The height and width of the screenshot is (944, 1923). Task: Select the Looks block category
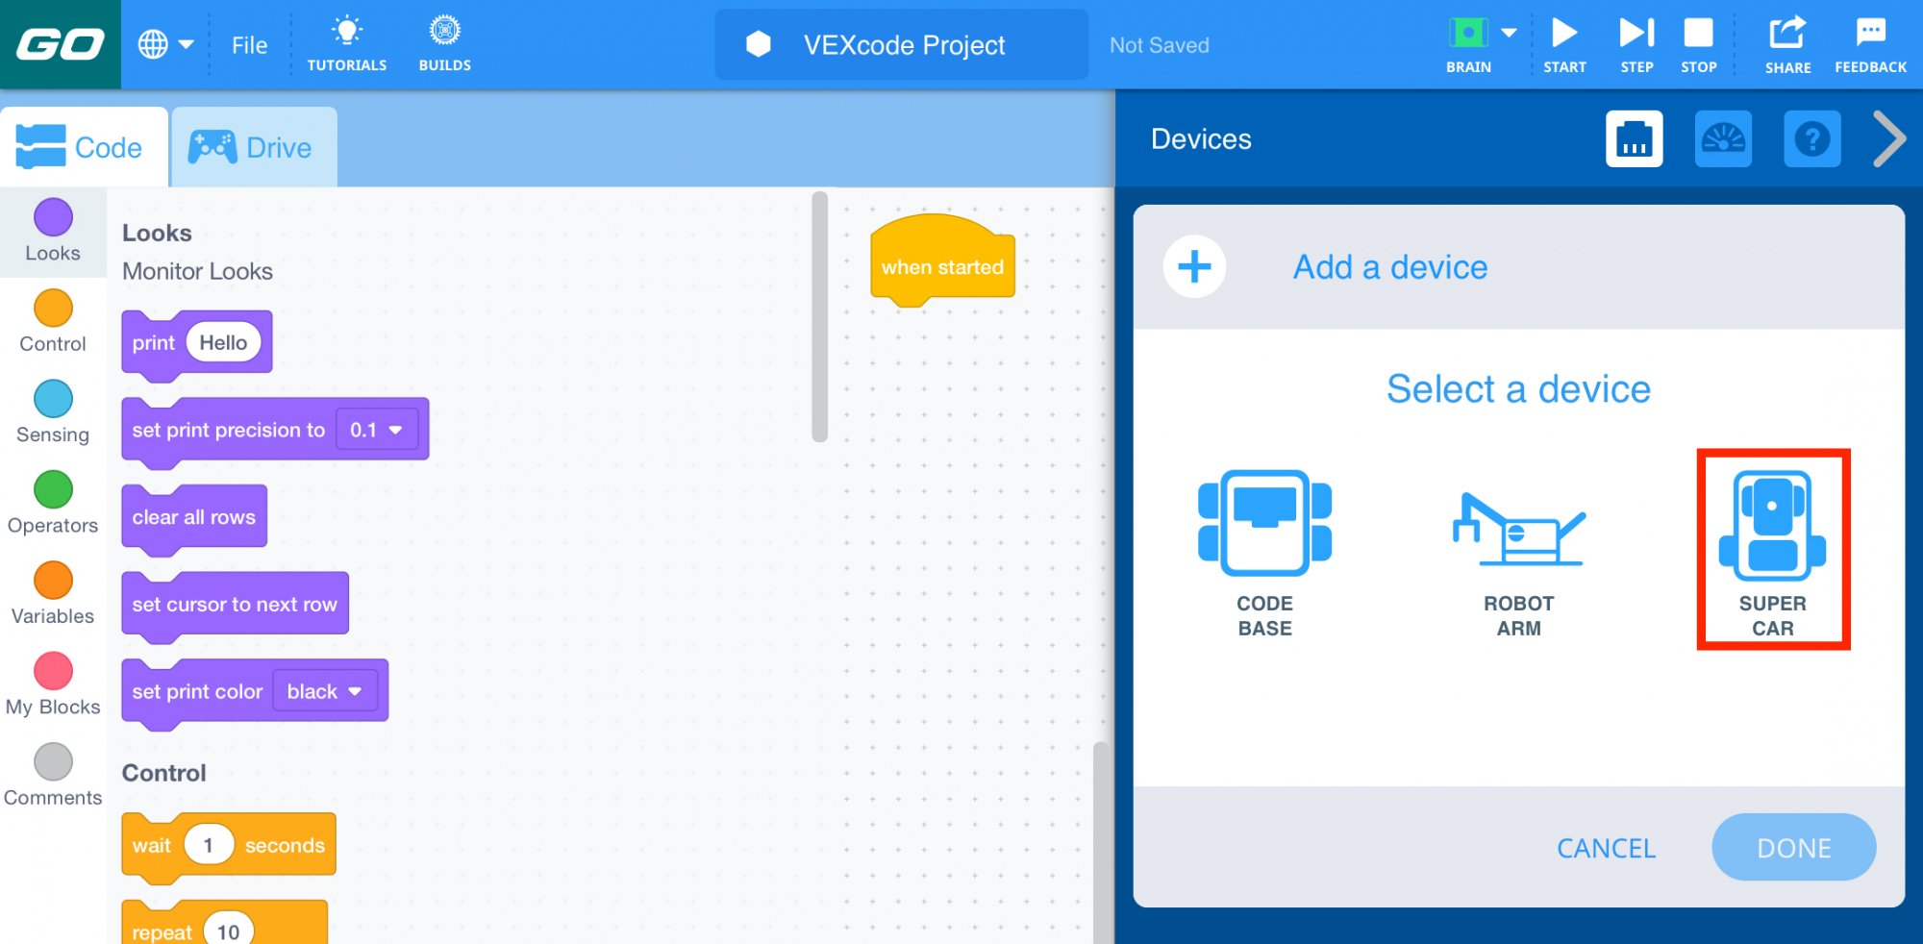[x=53, y=231]
